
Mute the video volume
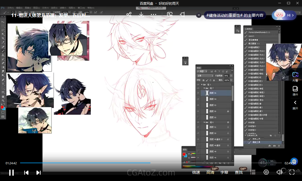point(279,172)
